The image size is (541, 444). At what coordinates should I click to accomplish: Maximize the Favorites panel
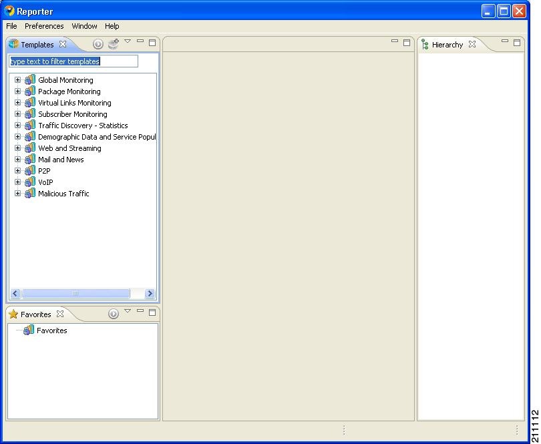pyautogui.click(x=152, y=311)
